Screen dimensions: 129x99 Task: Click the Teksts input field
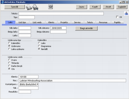(61, 14)
